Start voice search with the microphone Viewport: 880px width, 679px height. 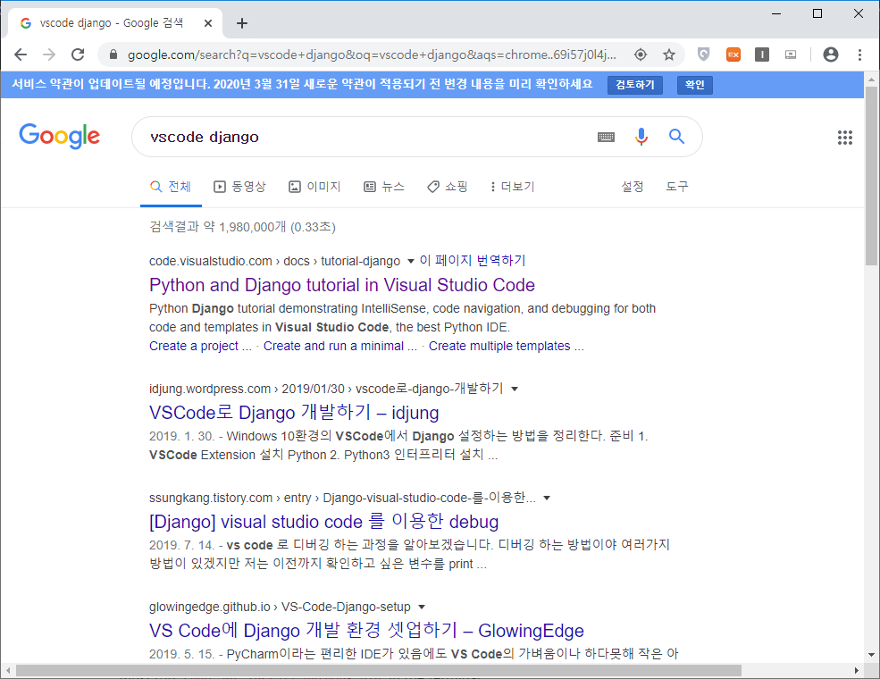point(641,137)
